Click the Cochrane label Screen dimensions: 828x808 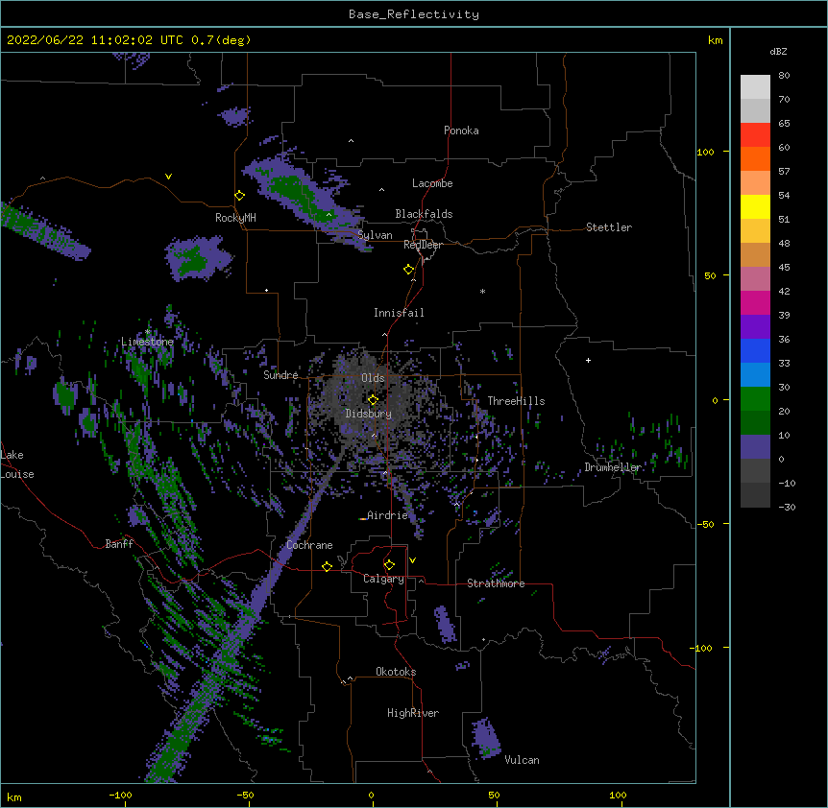tap(309, 545)
